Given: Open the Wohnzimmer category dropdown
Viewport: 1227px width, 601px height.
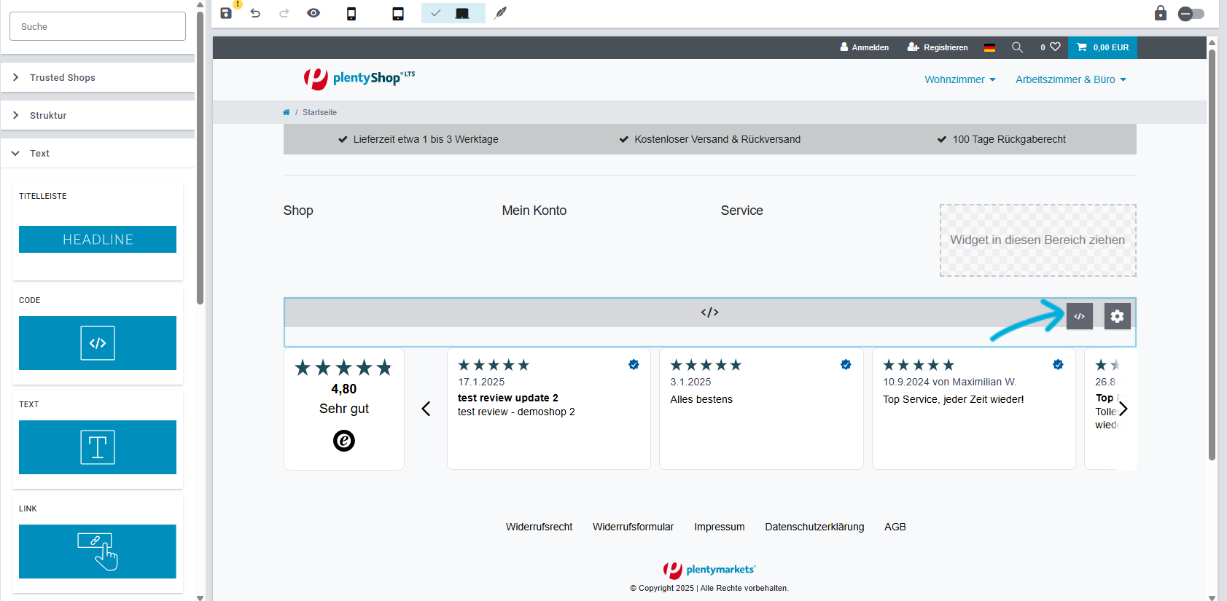Looking at the screenshot, I should tap(960, 79).
